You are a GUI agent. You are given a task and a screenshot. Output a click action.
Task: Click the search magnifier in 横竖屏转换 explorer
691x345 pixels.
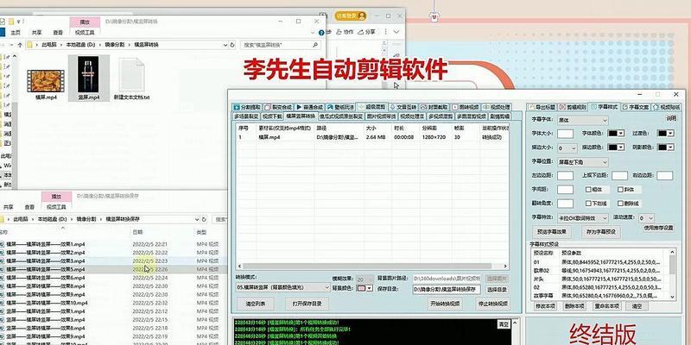[315, 45]
